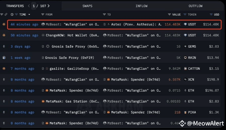
Task: Click BNB chain icon in 50 minutes row
Action: [4, 35]
